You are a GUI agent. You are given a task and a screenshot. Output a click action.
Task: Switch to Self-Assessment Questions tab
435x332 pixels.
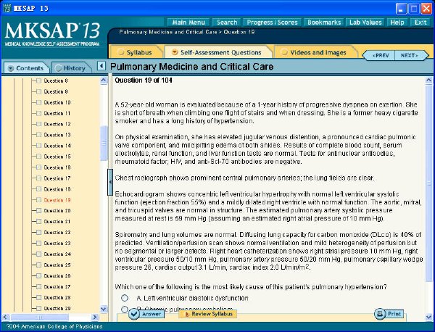coord(217,52)
